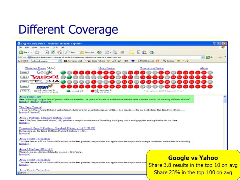Expand the Cerca nel Web dropdown arrow
240x180 pixels.
(85, 61)
